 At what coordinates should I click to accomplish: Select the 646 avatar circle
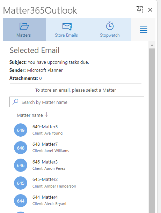click(21, 165)
